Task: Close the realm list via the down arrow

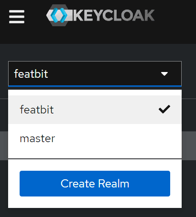Action: coord(164,74)
